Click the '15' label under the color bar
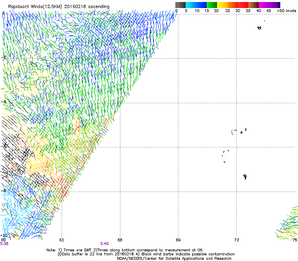298x261 pixels. [207, 11]
